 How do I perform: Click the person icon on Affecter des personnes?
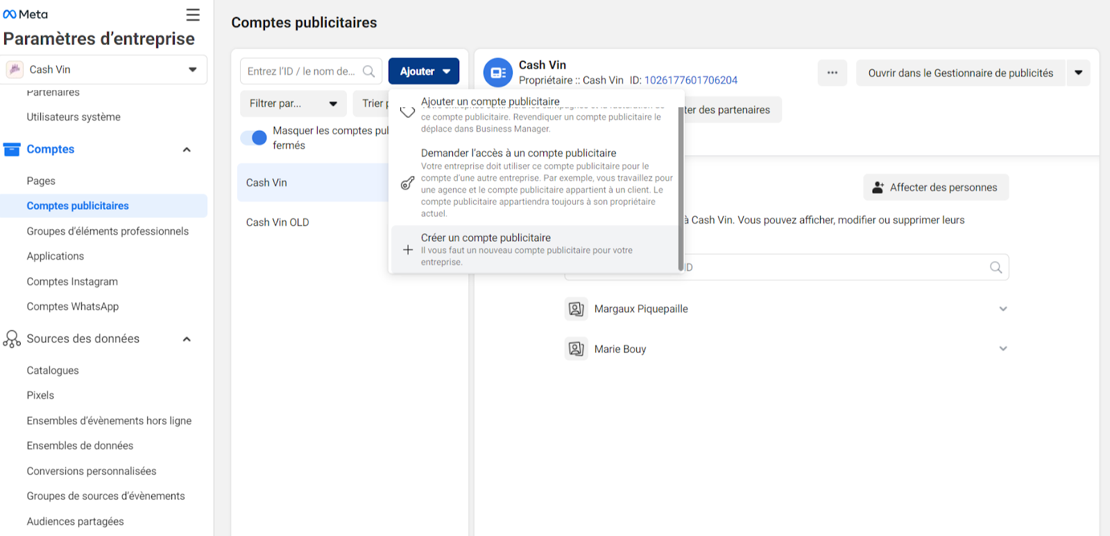coord(878,188)
